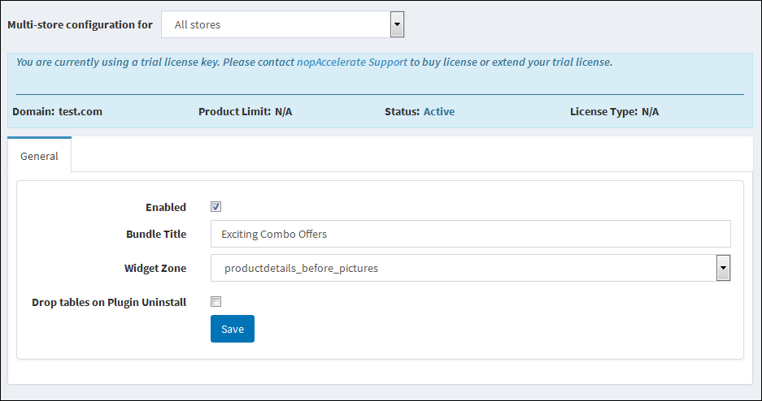Click the 'Drop tables on Plugin Uninstall' label
The width and height of the screenshot is (762, 401).
[109, 302]
